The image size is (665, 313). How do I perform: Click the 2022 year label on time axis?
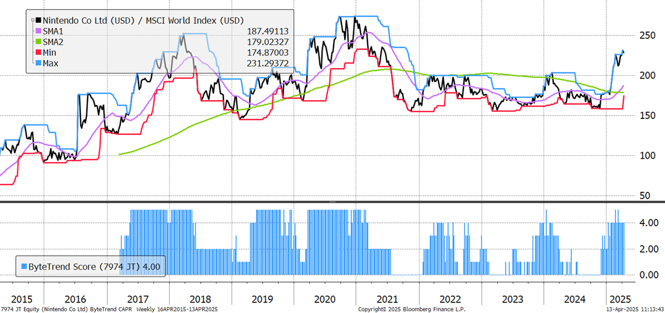tap(449, 299)
